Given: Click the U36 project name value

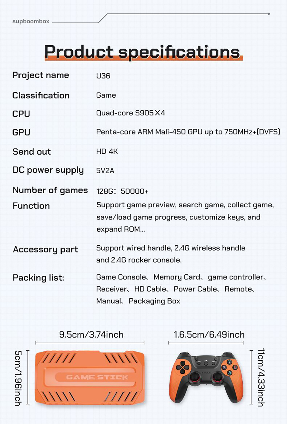Looking at the screenshot, I should coord(103,76).
